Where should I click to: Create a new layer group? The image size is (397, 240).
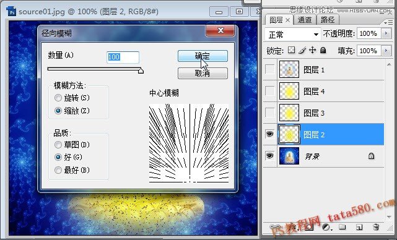point(342,227)
